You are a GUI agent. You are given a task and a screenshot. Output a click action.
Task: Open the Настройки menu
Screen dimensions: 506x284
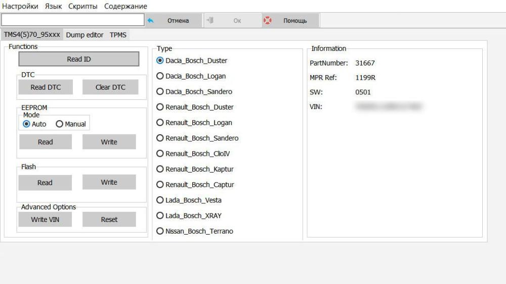pos(20,6)
